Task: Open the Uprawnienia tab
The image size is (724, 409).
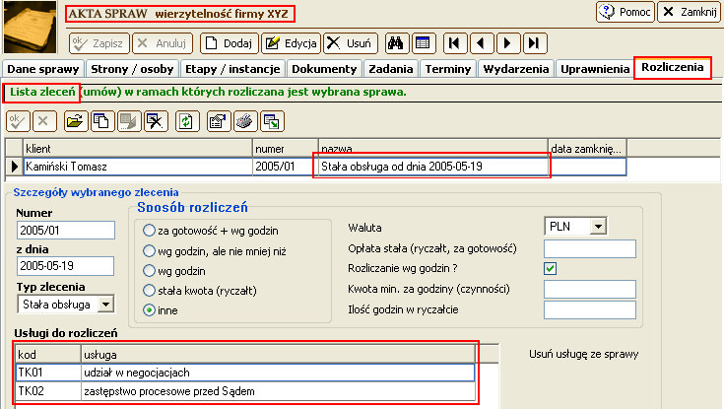Action: pyautogui.click(x=595, y=69)
